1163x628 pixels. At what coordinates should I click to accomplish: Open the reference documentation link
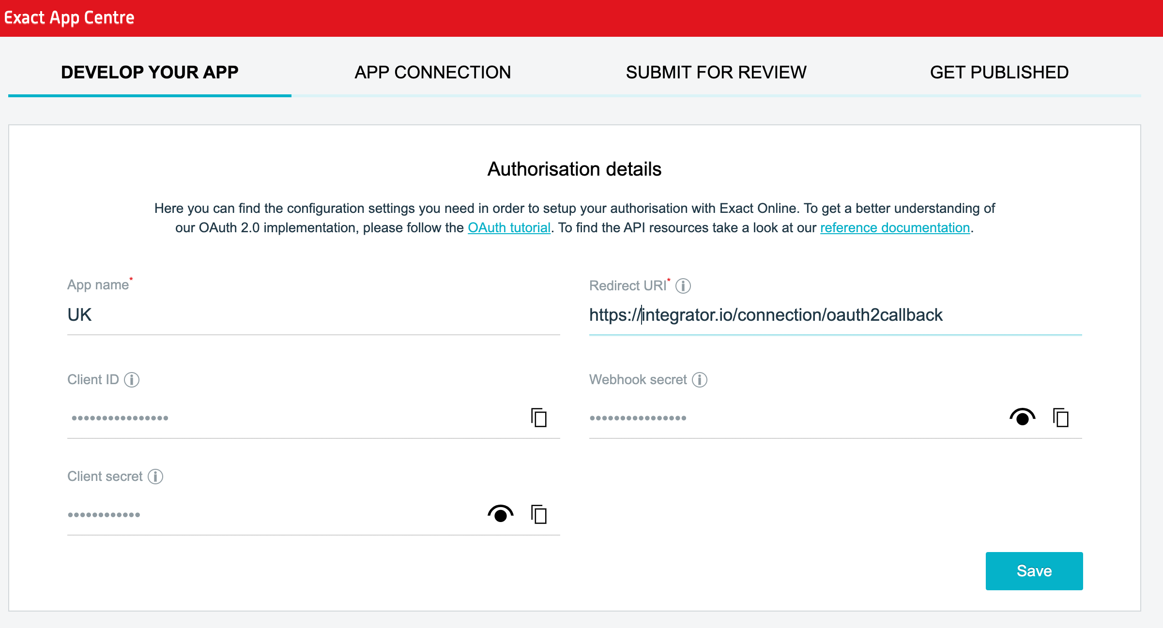895,227
